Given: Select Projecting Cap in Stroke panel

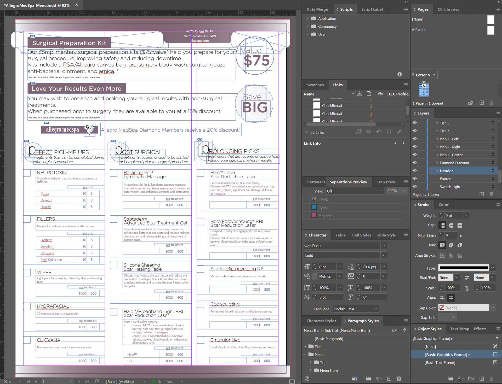Looking at the screenshot, I should 460,225.
